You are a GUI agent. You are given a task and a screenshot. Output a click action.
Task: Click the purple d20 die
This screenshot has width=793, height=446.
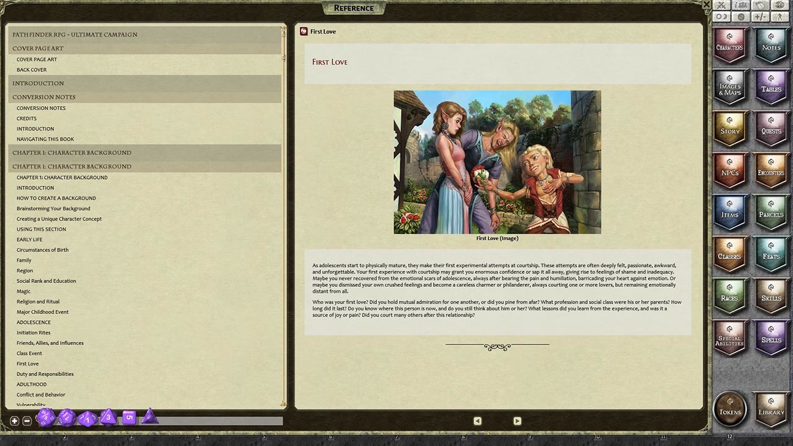point(45,418)
